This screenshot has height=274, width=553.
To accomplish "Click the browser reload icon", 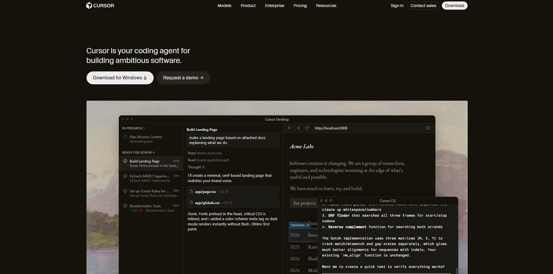I will (307, 128).
